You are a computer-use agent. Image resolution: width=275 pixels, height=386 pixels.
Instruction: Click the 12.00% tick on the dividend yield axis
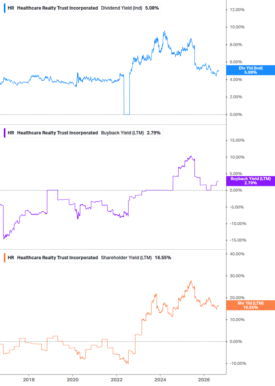click(237, 10)
